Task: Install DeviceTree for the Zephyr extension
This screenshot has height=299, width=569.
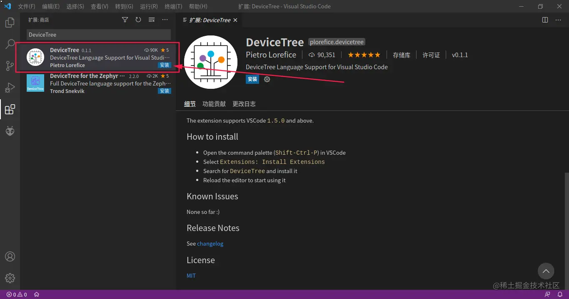Action: tap(165, 91)
